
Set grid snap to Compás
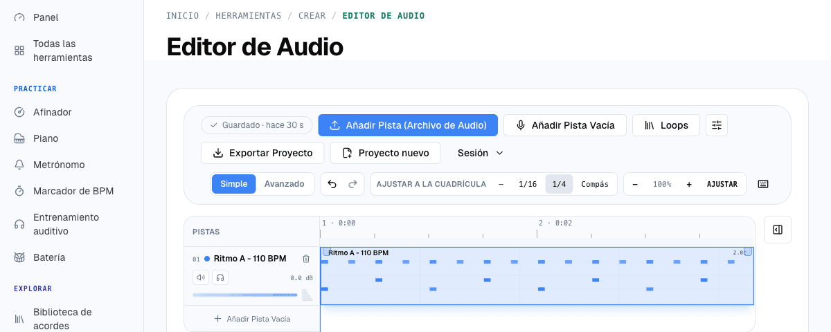[x=595, y=184]
